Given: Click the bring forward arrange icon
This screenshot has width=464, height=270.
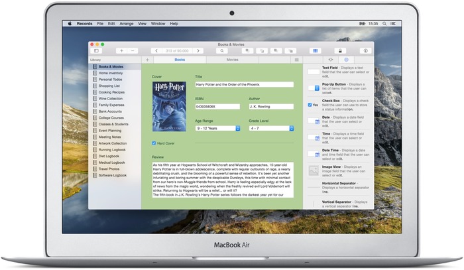Looking at the screenshot, I should pyautogui.click(x=247, y=51).
